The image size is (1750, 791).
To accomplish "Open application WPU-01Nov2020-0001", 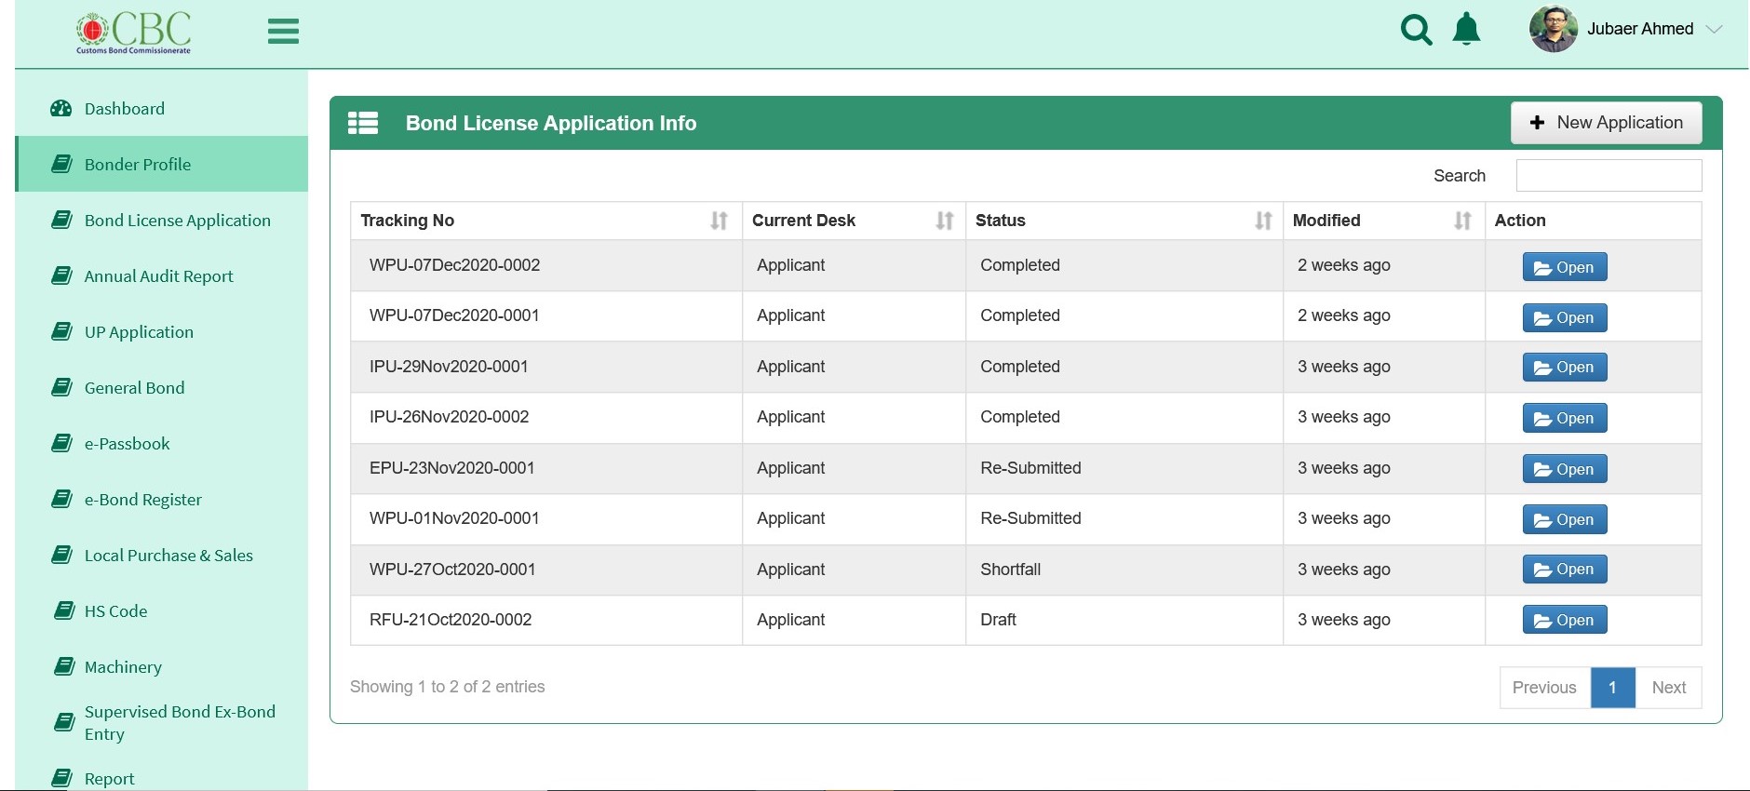I will pos(1565,519).
